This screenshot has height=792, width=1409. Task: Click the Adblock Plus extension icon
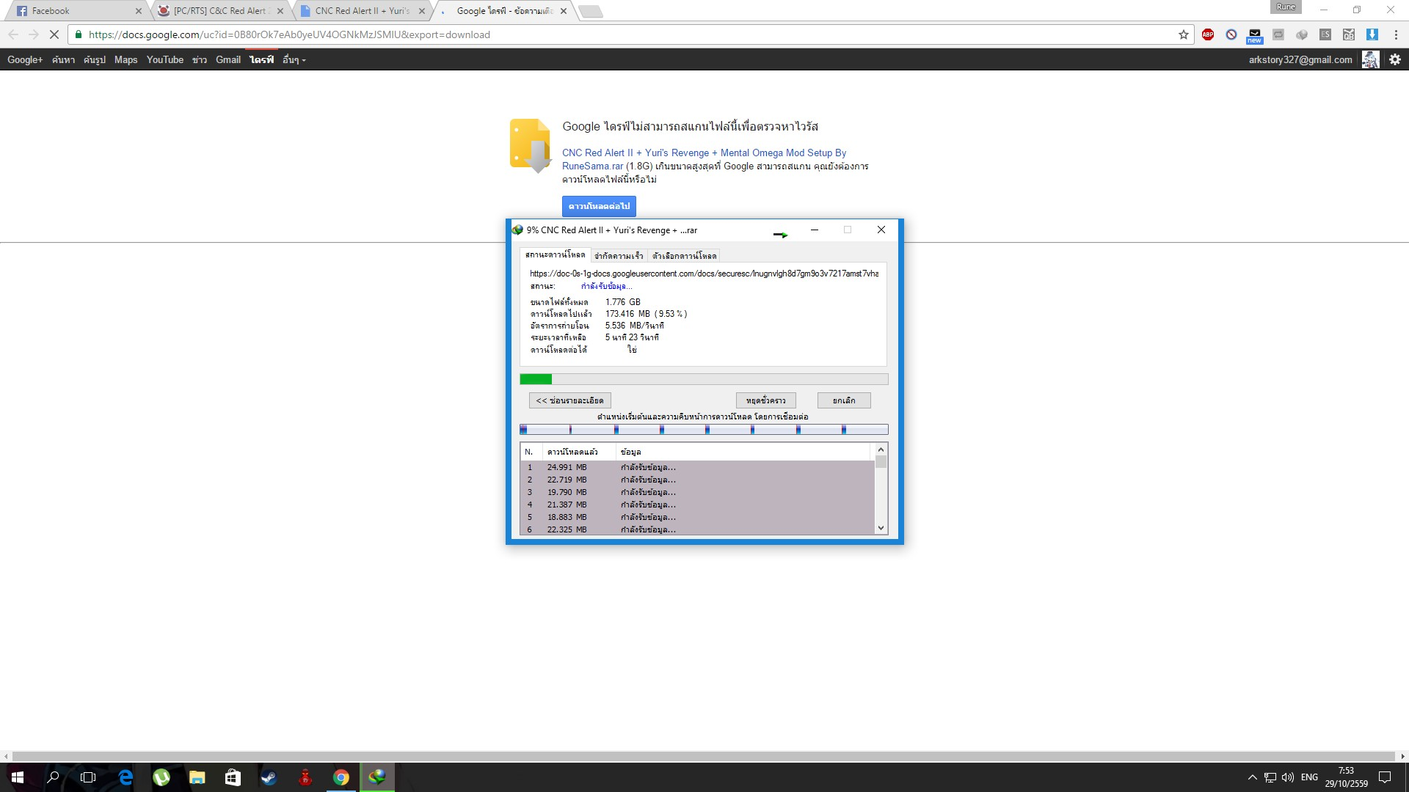pos(1208,34)
